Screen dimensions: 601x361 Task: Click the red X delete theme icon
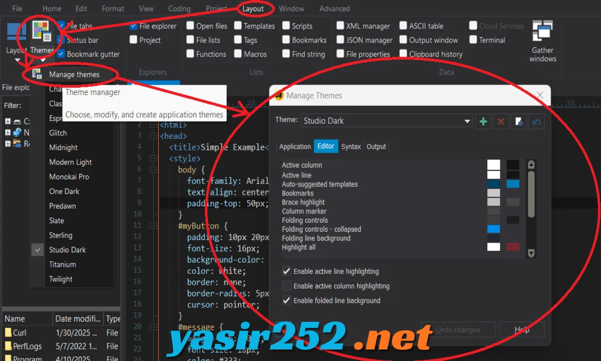coord(501,121)
